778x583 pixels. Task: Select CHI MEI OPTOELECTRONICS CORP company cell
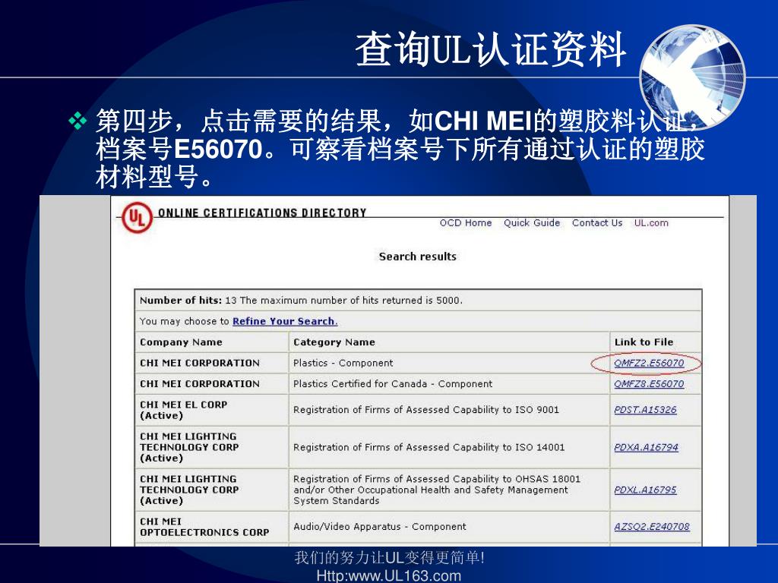click(x=211, y=527)
